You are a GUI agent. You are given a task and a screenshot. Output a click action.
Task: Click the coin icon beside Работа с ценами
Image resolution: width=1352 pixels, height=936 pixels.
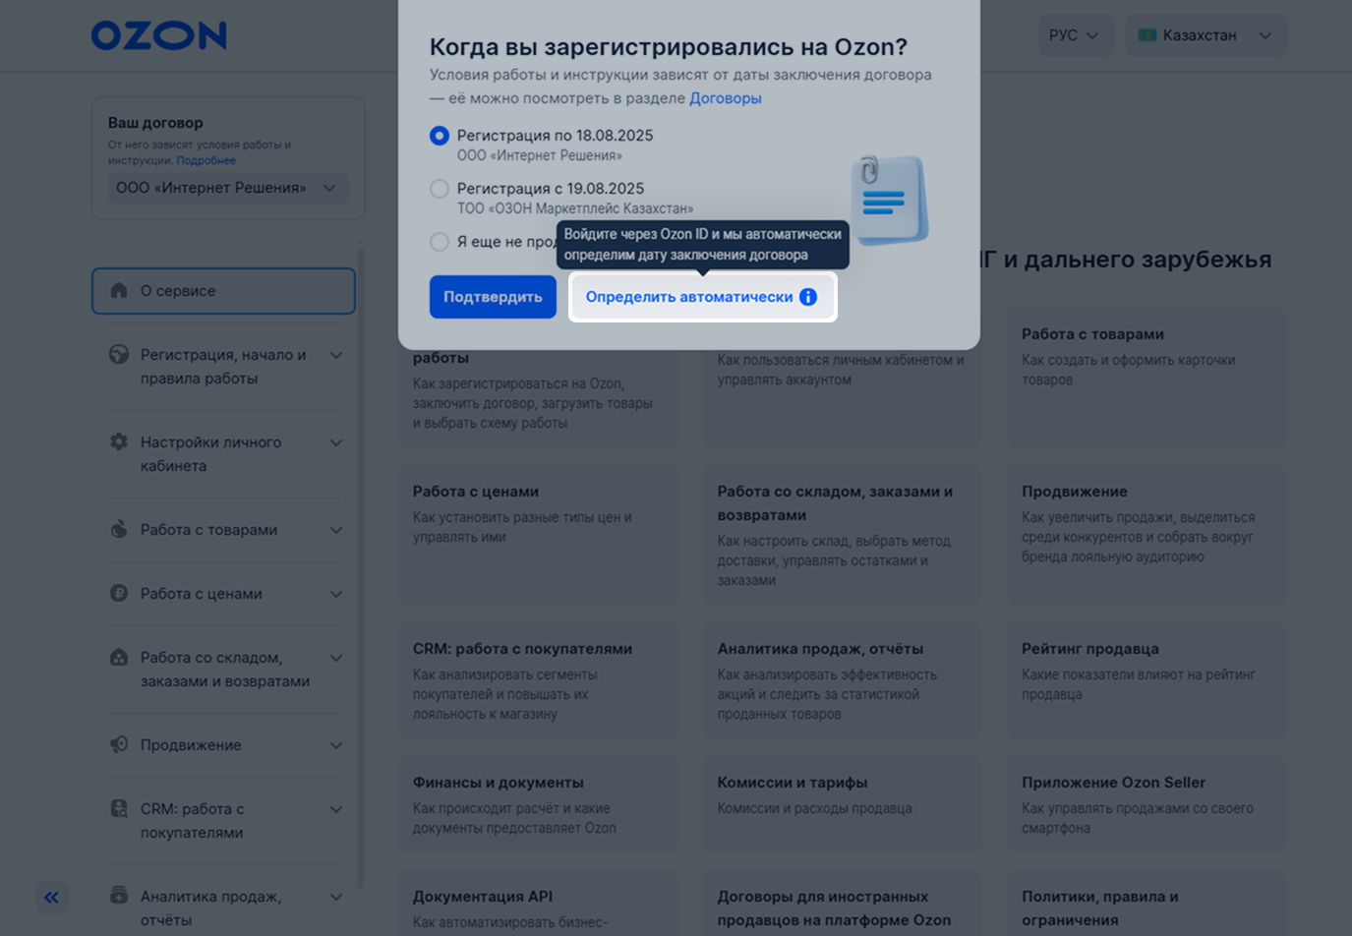click(x=119, y=594)
